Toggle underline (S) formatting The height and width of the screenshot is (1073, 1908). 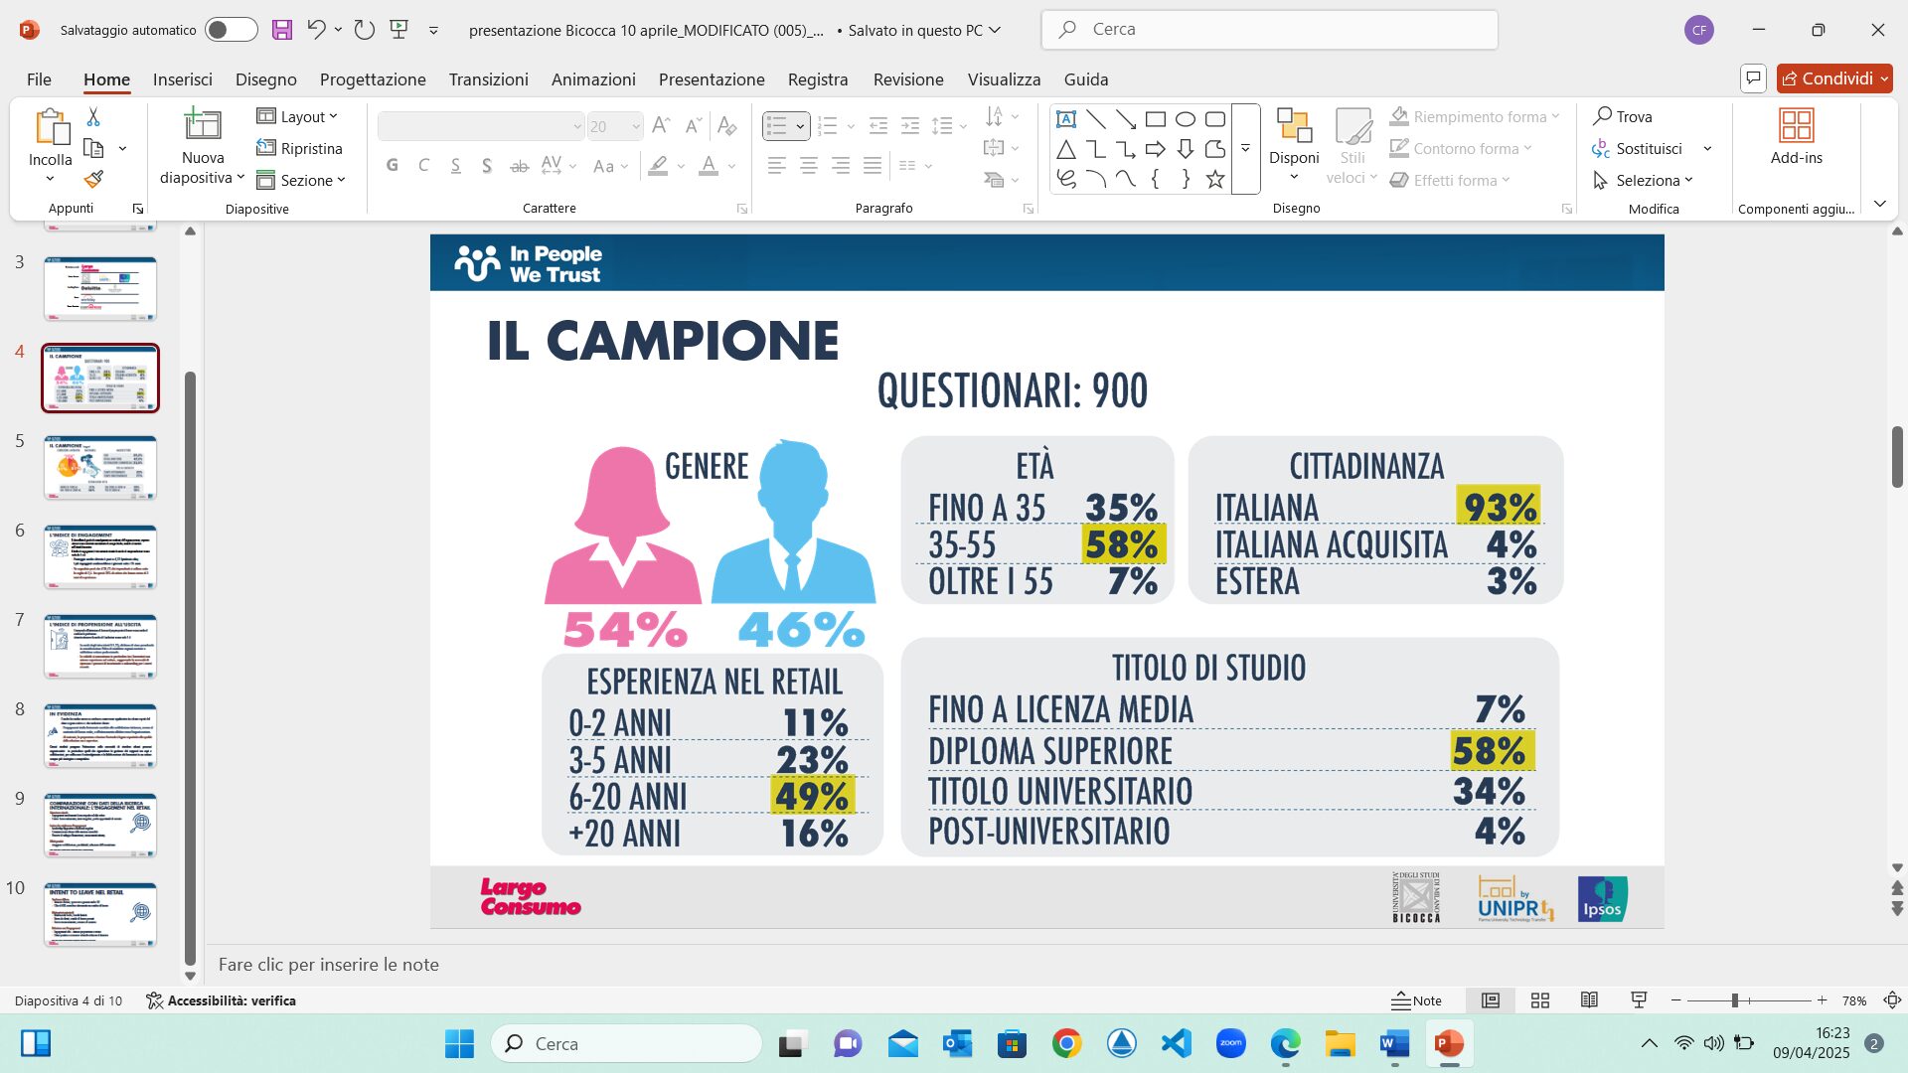click(x=455, y=166)
